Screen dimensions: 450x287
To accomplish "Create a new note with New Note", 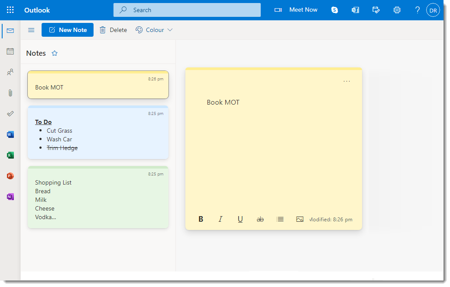I will tap(68, 30).
